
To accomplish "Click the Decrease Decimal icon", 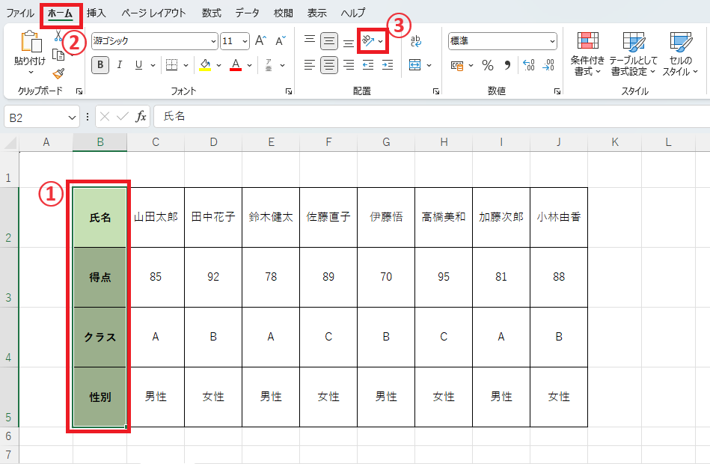I will click(548, 65).
